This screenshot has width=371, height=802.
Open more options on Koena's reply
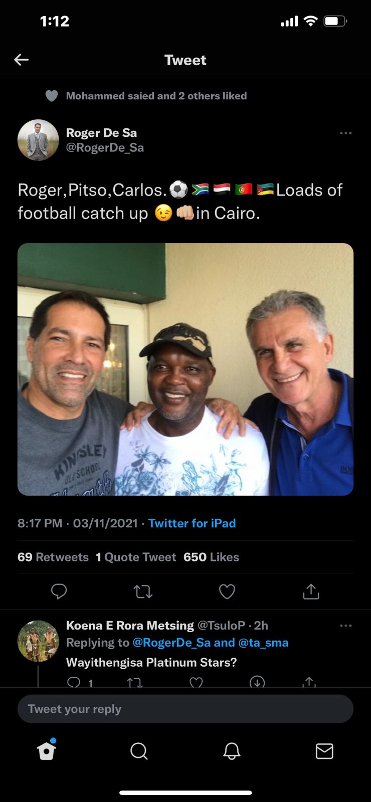click(x=345, y=626)
